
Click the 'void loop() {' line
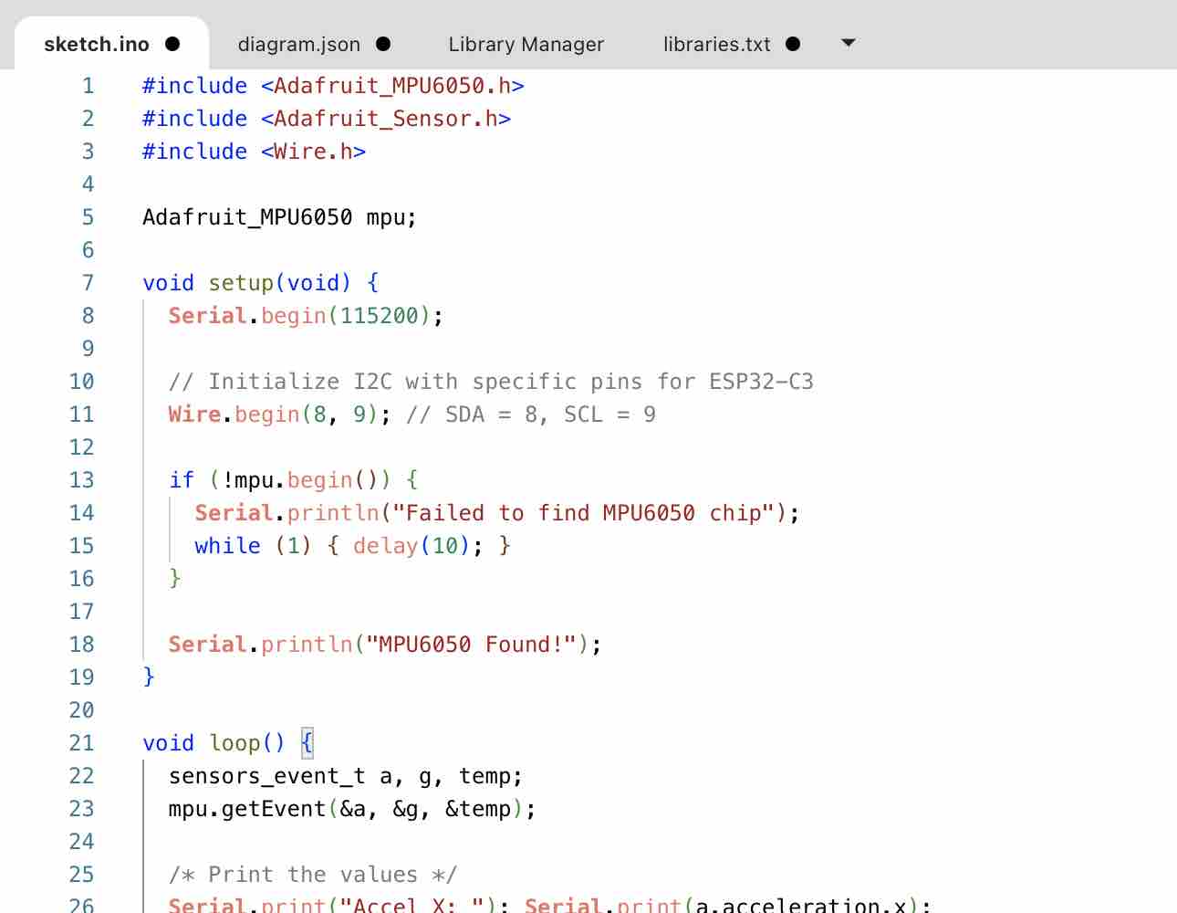pos(228,743)
